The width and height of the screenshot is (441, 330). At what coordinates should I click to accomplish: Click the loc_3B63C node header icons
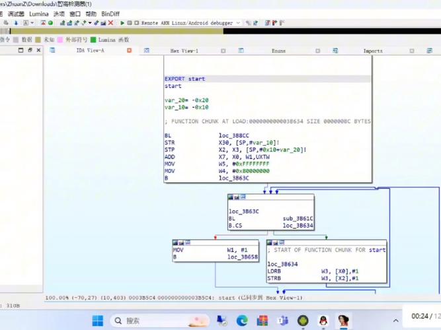point(237,197)
